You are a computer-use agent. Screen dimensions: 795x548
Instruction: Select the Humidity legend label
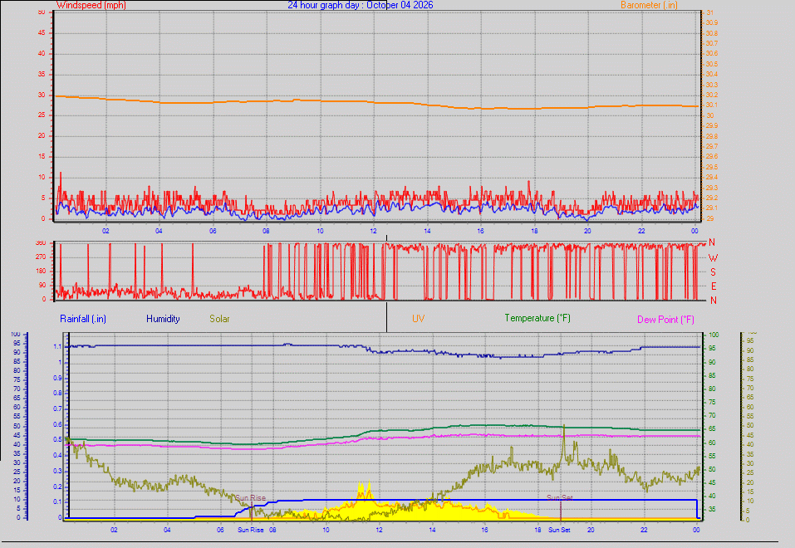click(163, 319)
